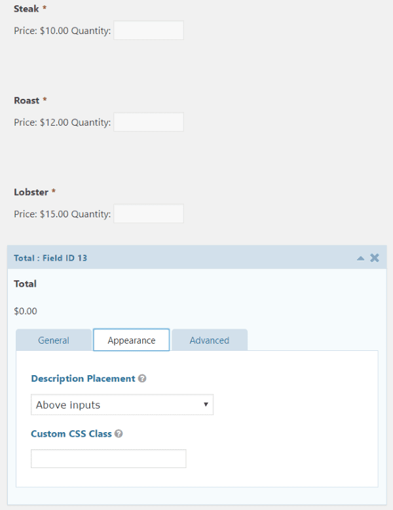Open the Advanced tab
393x510 pixels.
point(210,340)
